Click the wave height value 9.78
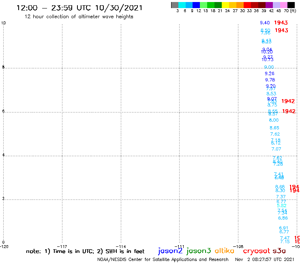Image resolution: width=300 pixels, height=263 pixels. point(270,80)
